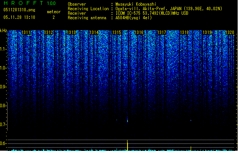This screenshot has width=238, height=151.
Task: Click the 0.9 kHz axis label
Action: (3, 87)
